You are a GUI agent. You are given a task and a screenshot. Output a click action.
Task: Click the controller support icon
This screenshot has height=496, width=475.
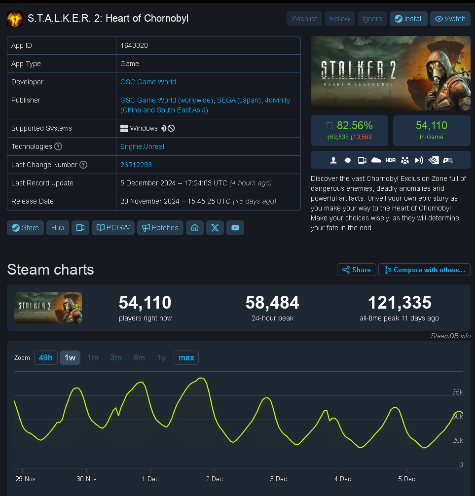(447, 160)
